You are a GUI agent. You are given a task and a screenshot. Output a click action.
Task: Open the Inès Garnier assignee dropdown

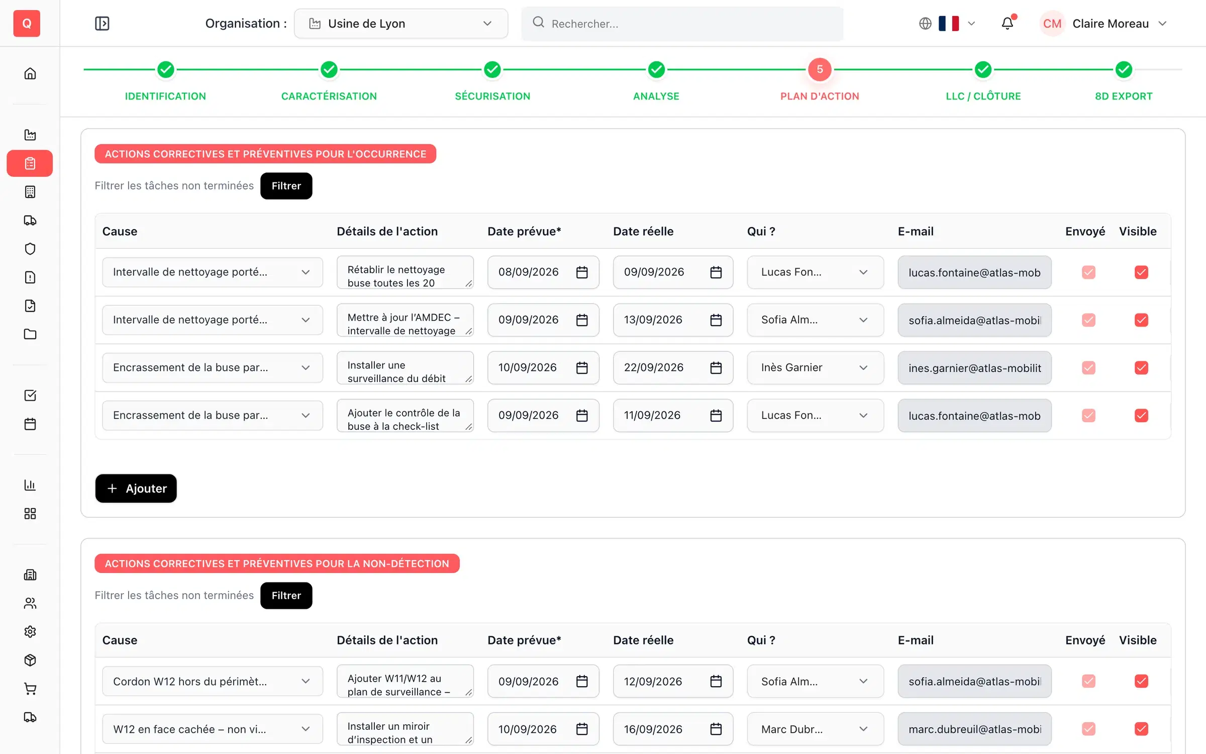815,367
